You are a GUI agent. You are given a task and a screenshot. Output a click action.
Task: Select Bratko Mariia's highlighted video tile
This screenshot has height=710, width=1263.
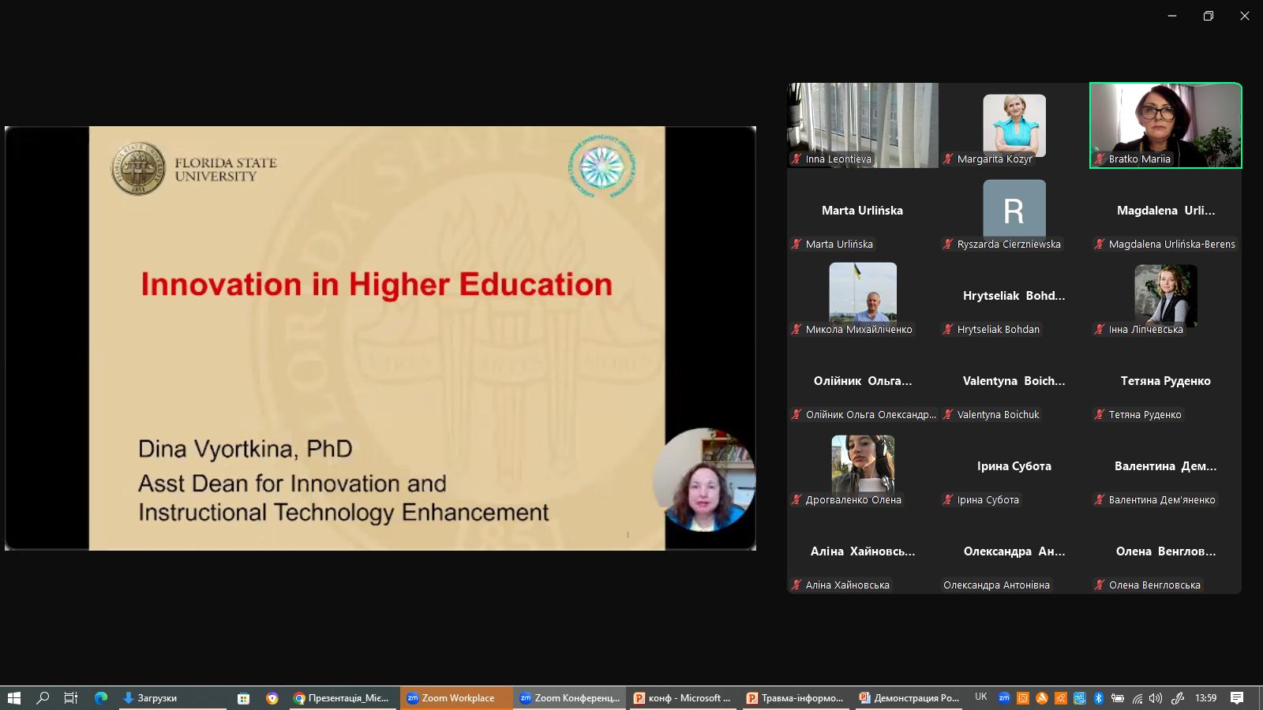point(1165,125)
